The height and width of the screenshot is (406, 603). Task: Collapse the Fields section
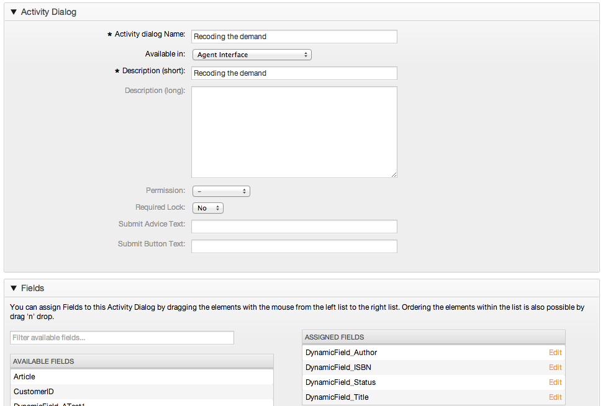(x=14, y=289)
